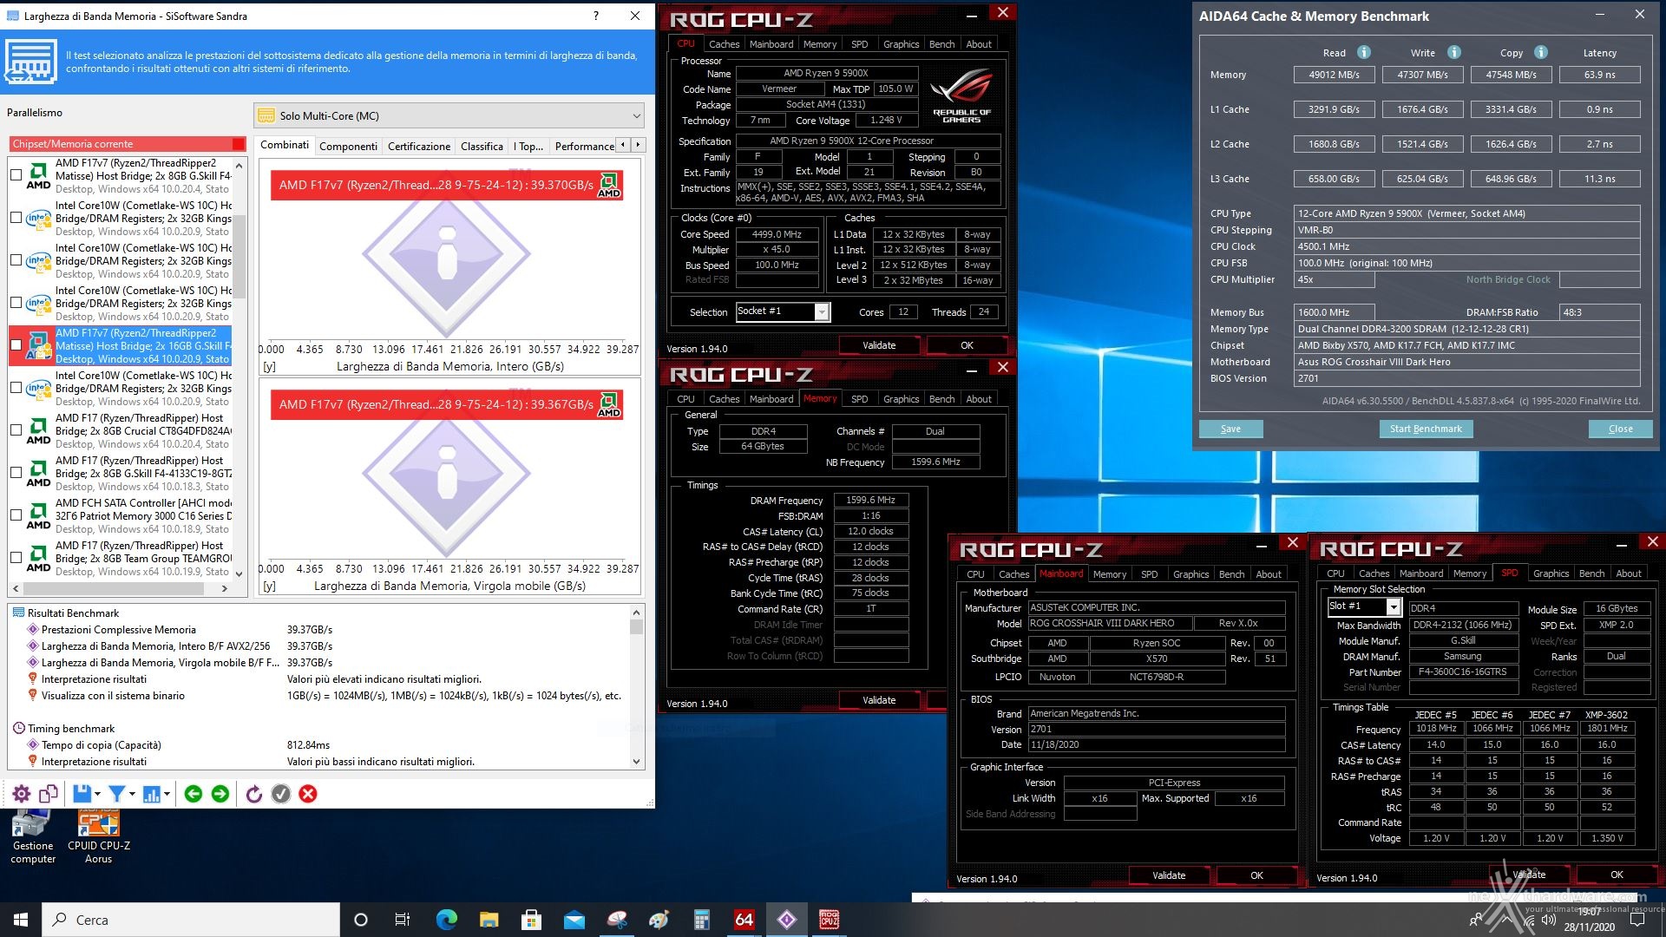The width and height of the screenshot is (1666, 937).
Task: Check the AMD FCH SATA Controller entry
Action: point(16,515)
